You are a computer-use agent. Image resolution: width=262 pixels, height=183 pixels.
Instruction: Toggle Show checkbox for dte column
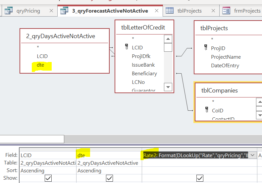point(109,178)
